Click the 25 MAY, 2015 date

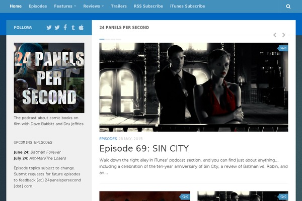130,139
